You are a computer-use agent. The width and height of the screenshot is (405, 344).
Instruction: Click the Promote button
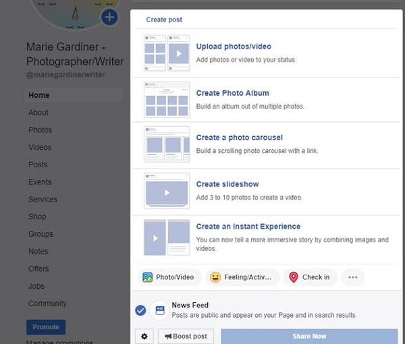pos(46,327)
